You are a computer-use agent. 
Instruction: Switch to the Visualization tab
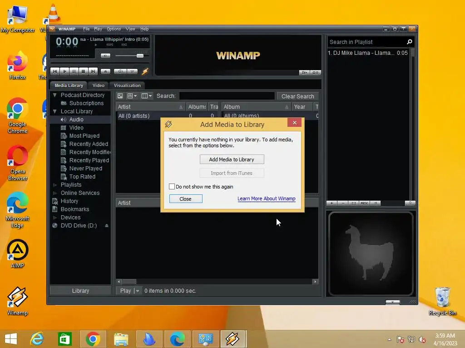(x=127, y=86)
